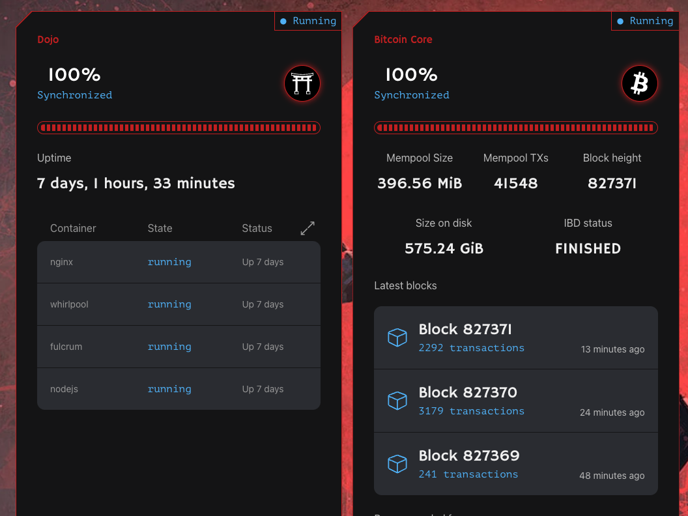Click Bitcoin Core 'Synchronized' label
Viewport: 688px width, 516px height.
pos(412,95)
